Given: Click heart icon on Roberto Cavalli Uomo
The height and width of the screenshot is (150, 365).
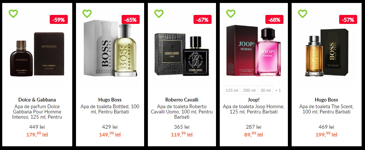Looking at the screenshot, I should pyautogui.click(x=159, y=14).
